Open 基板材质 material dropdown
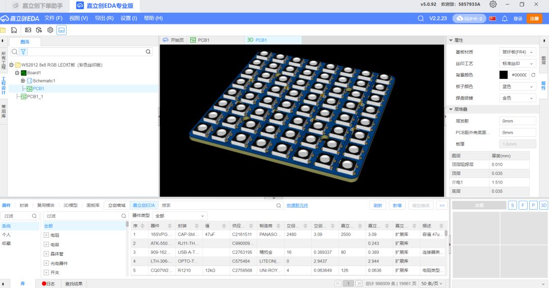 [517, 52]
